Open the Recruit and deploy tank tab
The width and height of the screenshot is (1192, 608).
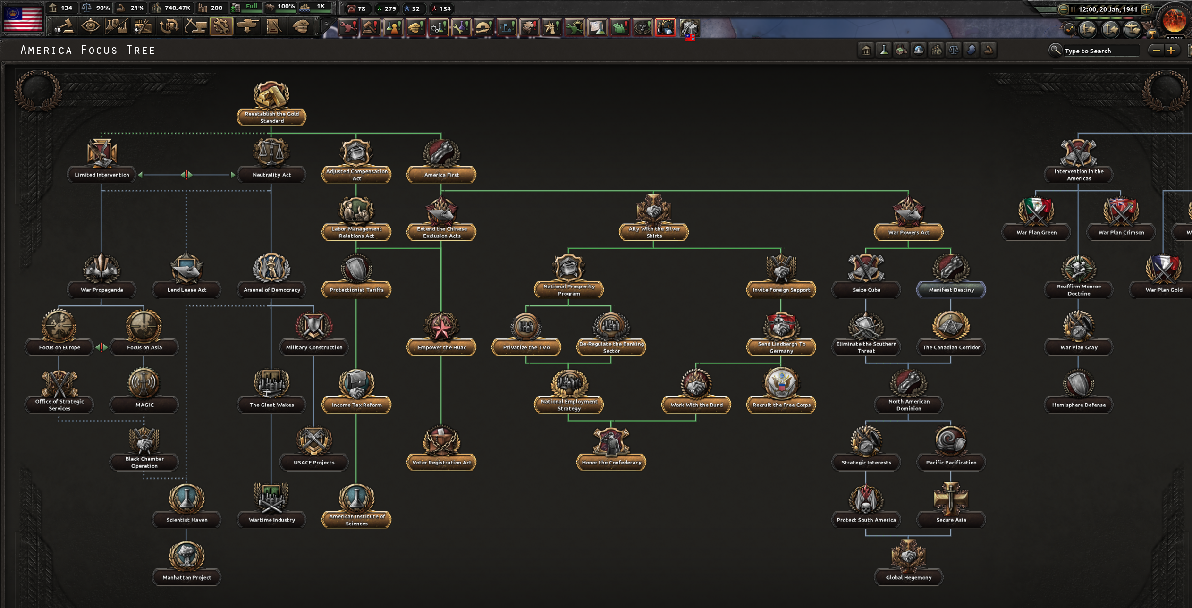[247, 26]
